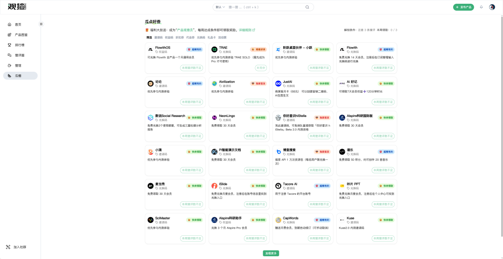The width and height of the screenshot is (503, 259).
Task: Click the Pi智能演示文档 logo
Action: click(214, 152)
